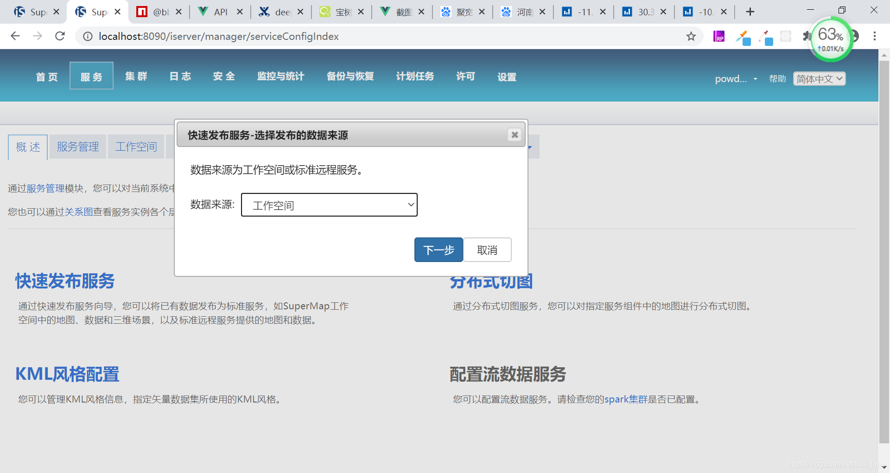Viewport: 890px width, 473px height.
Task: Go to the 集群 navigation item
Action: pos(136,76)
